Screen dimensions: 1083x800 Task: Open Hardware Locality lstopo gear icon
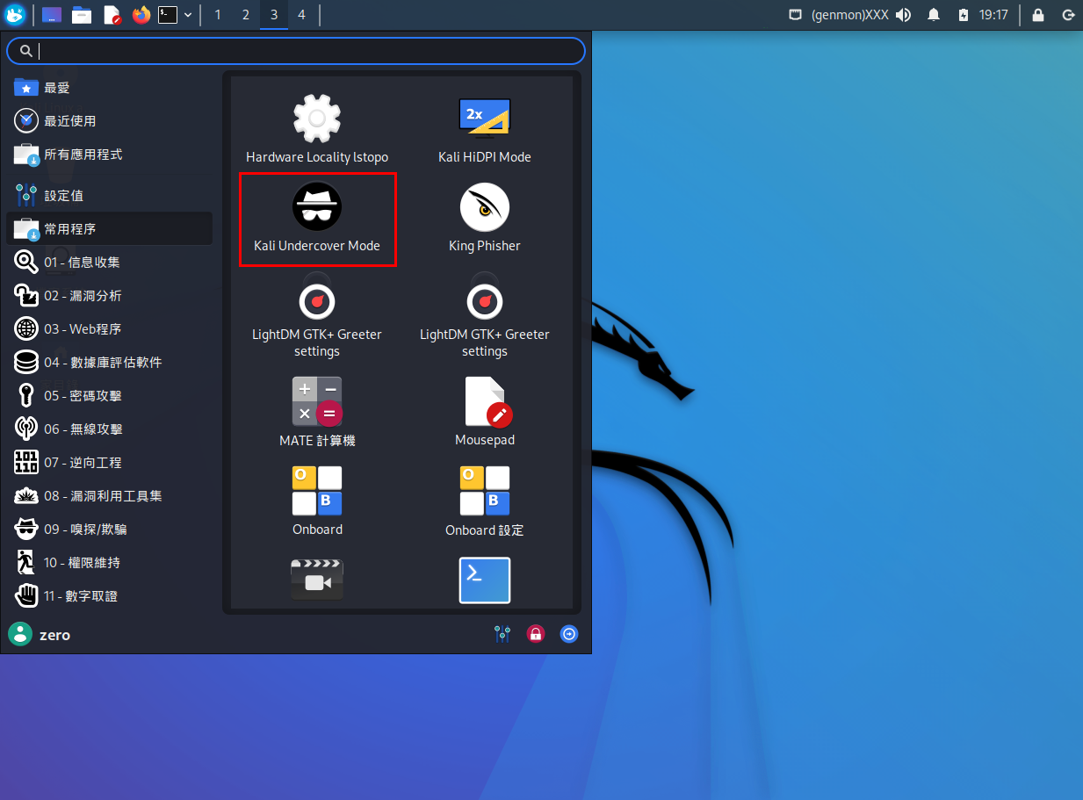click(317, 119)
